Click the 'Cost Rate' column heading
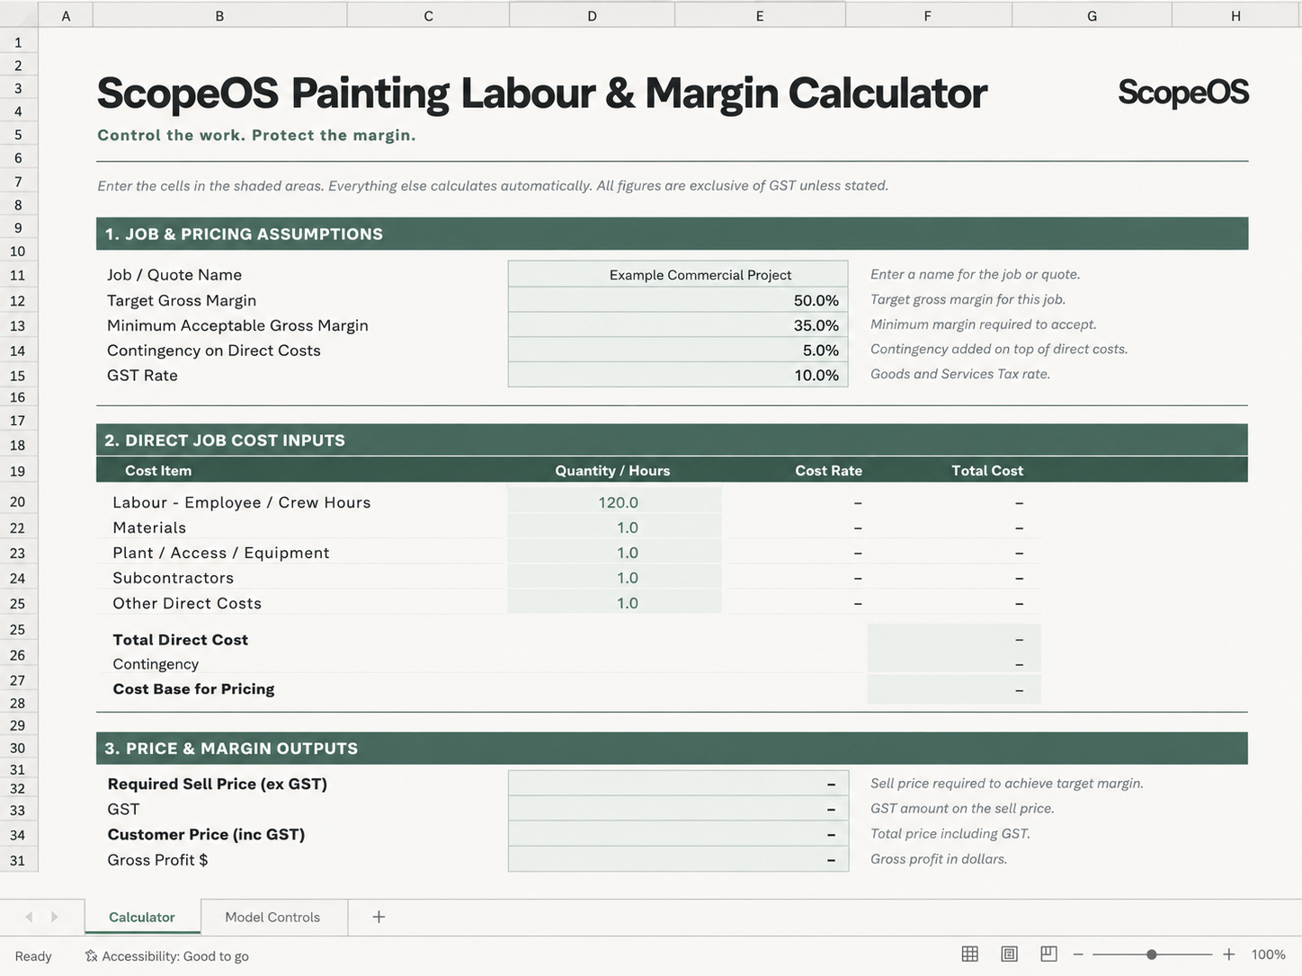 [828, 471]
